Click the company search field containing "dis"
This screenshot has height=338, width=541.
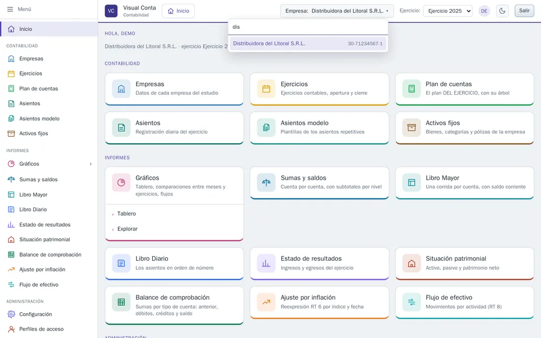click(308, 27)
